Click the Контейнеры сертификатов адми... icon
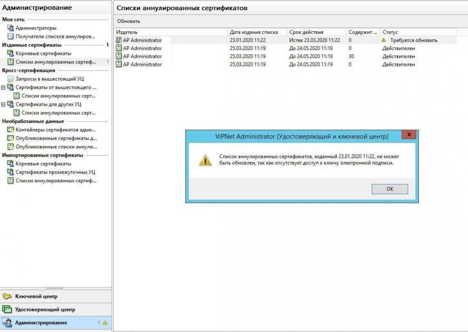 pos(10,130)
